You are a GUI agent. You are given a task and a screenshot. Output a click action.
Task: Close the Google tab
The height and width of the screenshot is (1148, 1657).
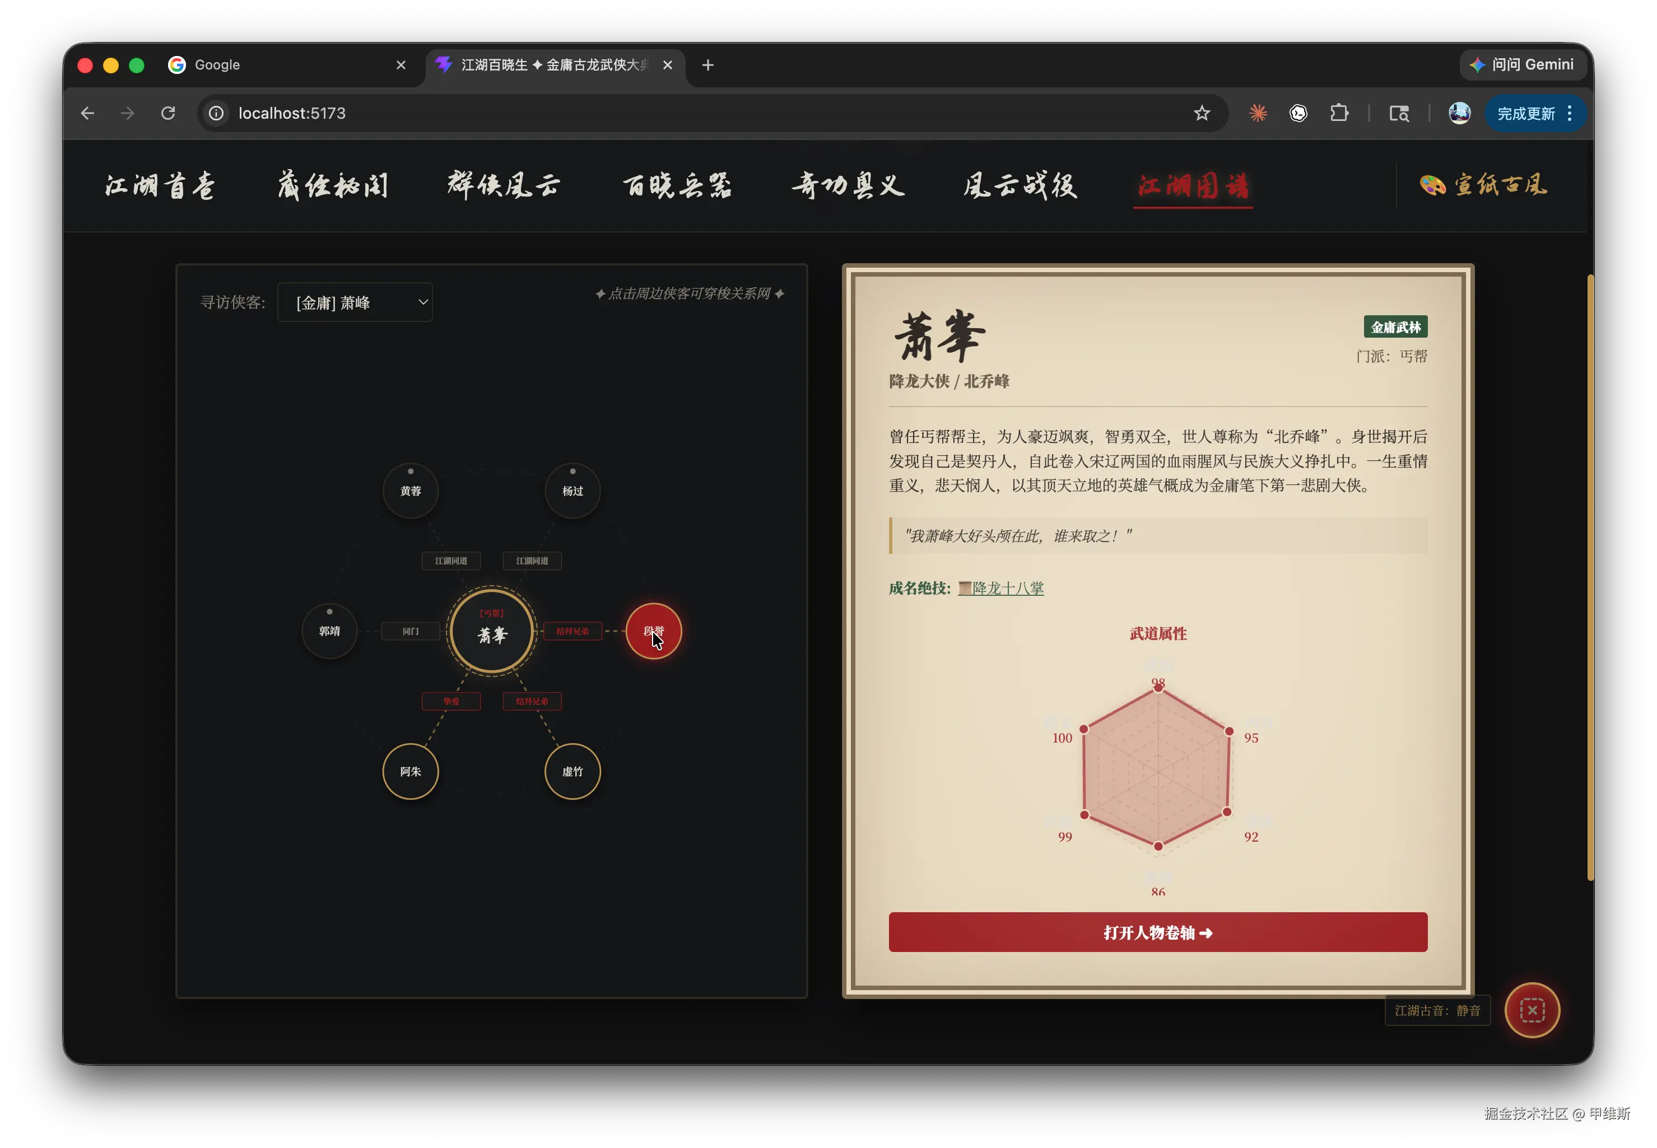tap(401, 65)
